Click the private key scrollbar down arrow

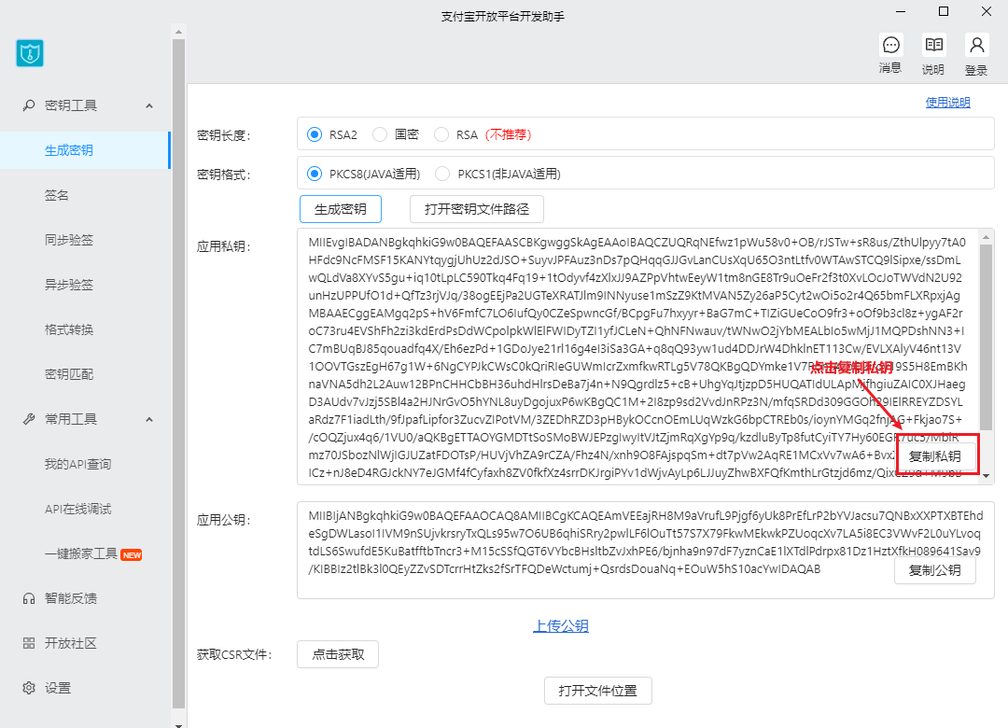click(x=987, y=477)
